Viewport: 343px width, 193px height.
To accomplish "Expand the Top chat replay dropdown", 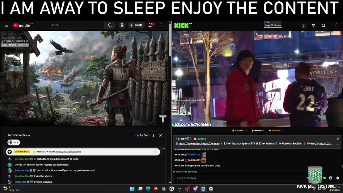I will pos(19,135).
